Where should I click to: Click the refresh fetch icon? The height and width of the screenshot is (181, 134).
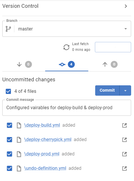(x=66, y=47)
